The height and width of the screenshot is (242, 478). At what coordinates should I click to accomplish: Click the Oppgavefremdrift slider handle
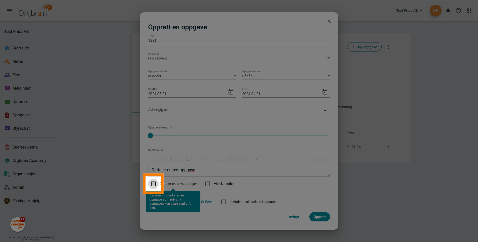tap(150, 136)
